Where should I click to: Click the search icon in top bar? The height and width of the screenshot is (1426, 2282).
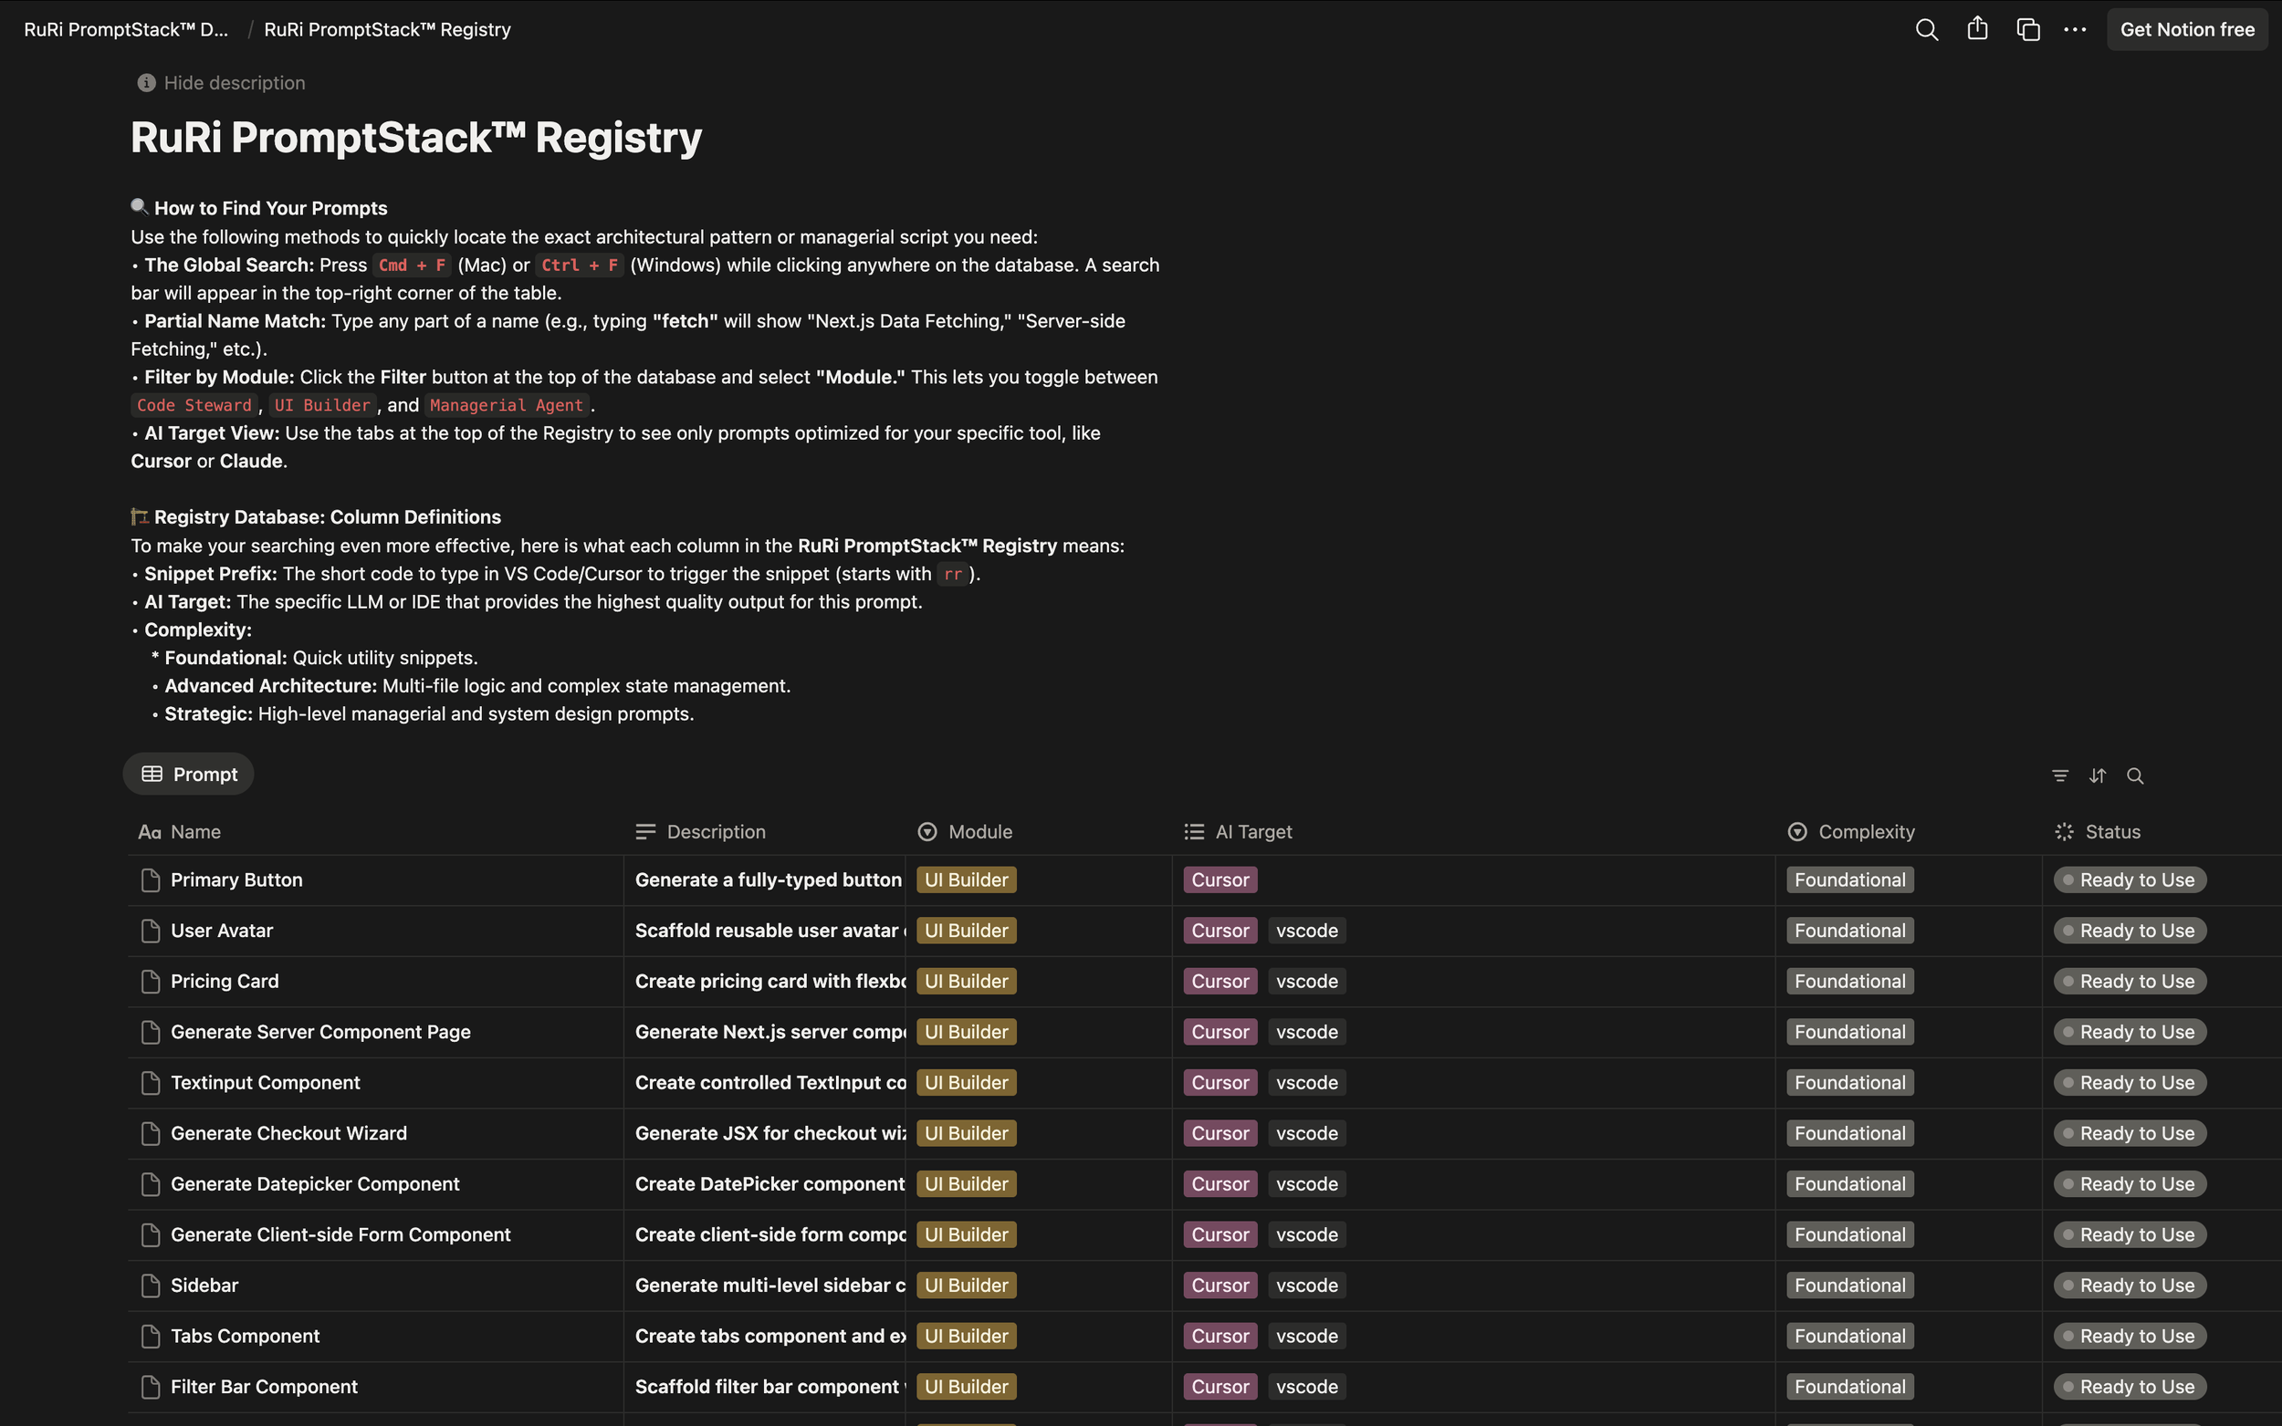click(x=1926, y=29)
